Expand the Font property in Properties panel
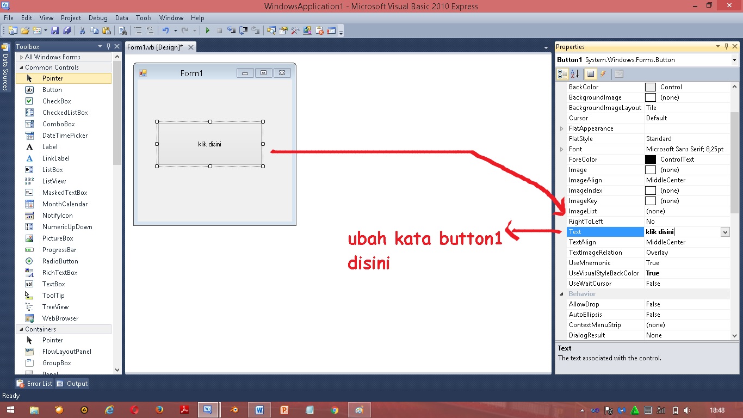This screenshot has height=418, width=743. [561, 149]
